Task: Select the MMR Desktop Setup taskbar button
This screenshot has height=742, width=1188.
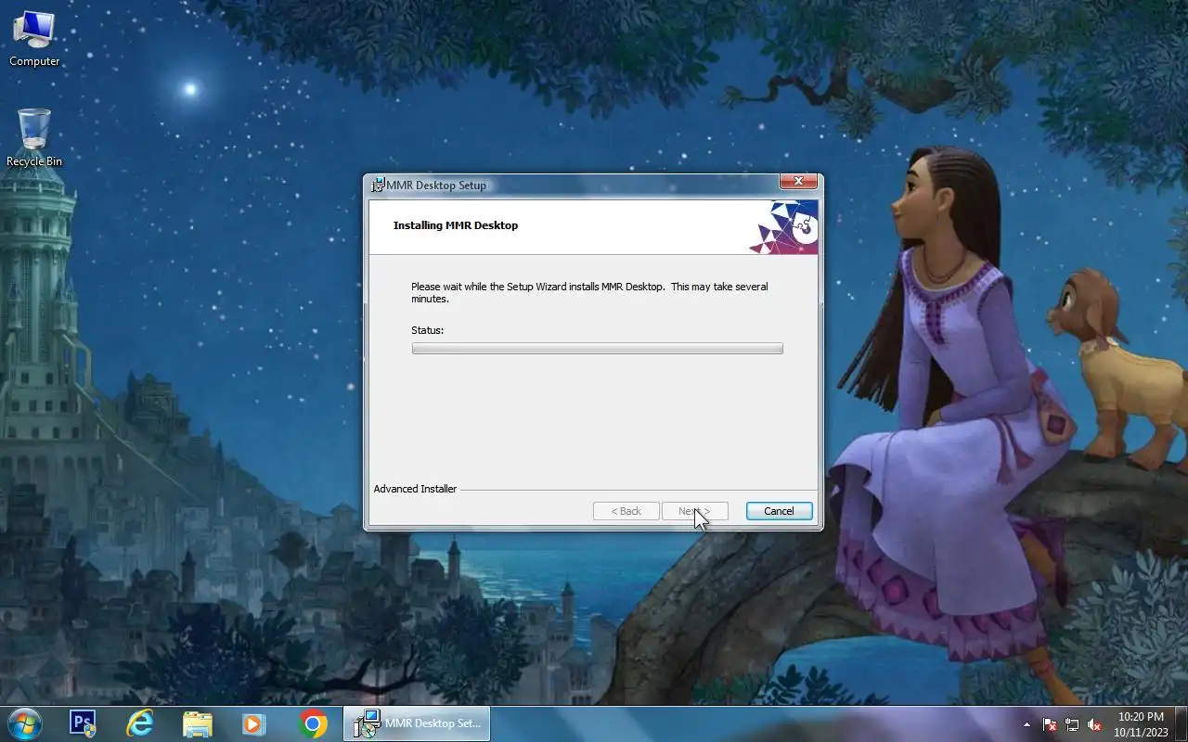Action: (417, 723)
